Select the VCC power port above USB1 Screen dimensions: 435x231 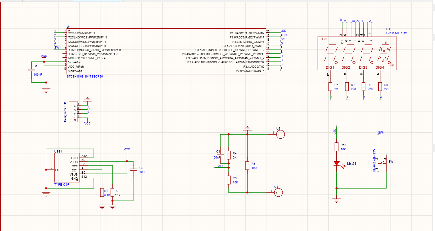pos(127,149)
